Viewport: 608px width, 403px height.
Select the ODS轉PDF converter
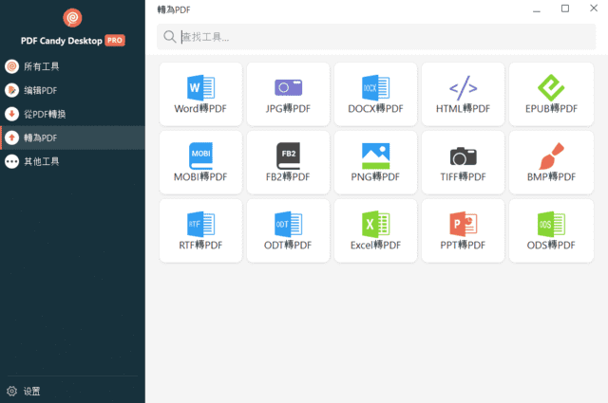tap(551, 230)
